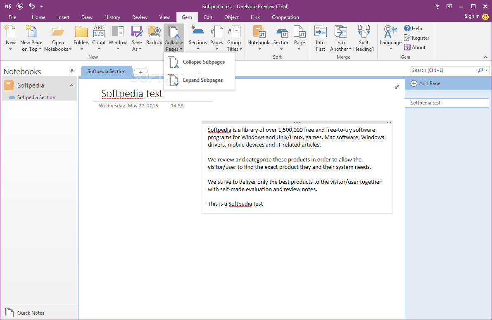Switch to the Cooperation tab
The height and width of the screenshot is (320, 492).
click(285, 17)
